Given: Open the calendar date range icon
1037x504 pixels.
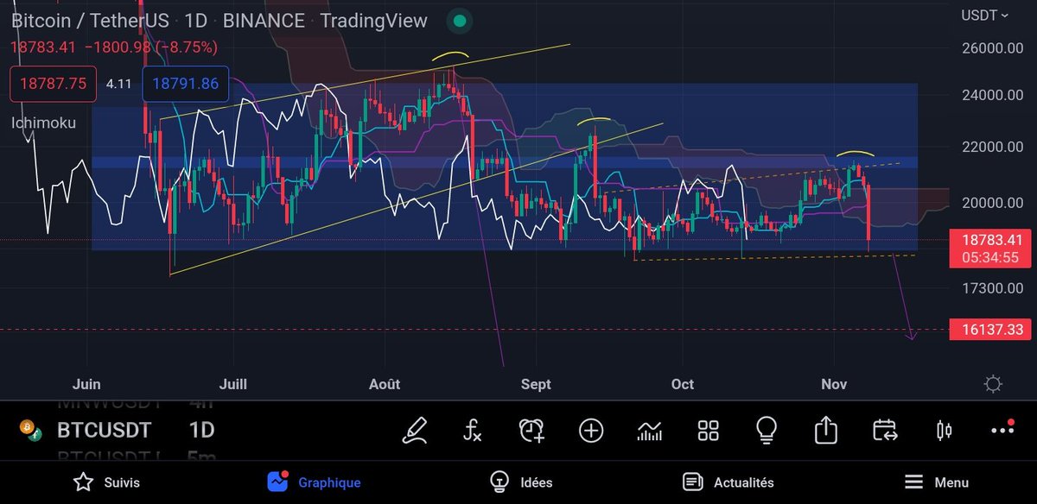Looking at the screenshot, I should pyautogui.click(x=884, y=430).
